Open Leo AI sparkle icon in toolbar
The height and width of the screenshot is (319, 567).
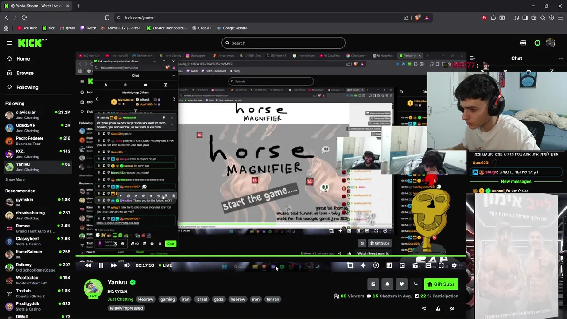click(543, 18)
